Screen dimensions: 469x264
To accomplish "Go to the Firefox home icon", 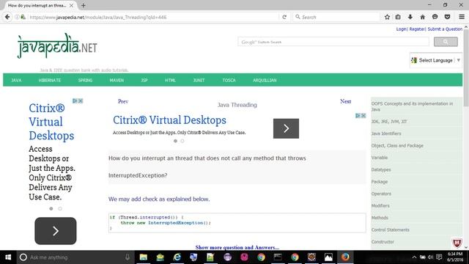I will 422,17.
